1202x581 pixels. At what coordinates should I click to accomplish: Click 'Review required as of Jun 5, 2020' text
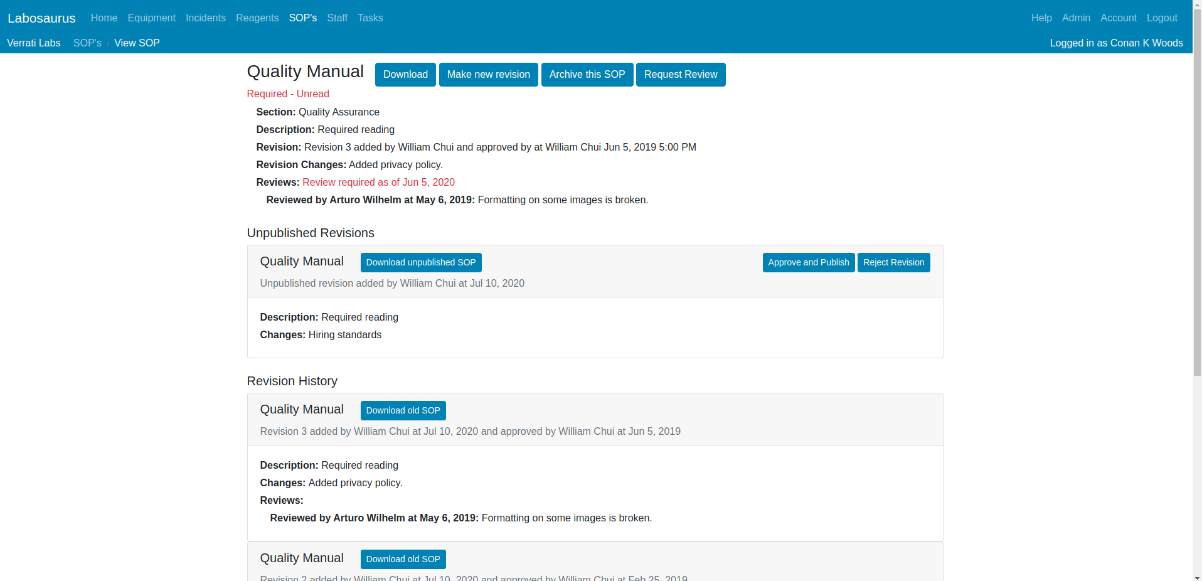378,183
